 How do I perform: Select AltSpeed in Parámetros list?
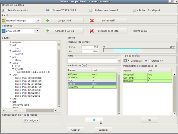pos(92,74)
